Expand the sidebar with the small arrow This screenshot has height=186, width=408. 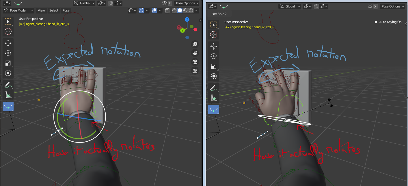click(200, 20)
